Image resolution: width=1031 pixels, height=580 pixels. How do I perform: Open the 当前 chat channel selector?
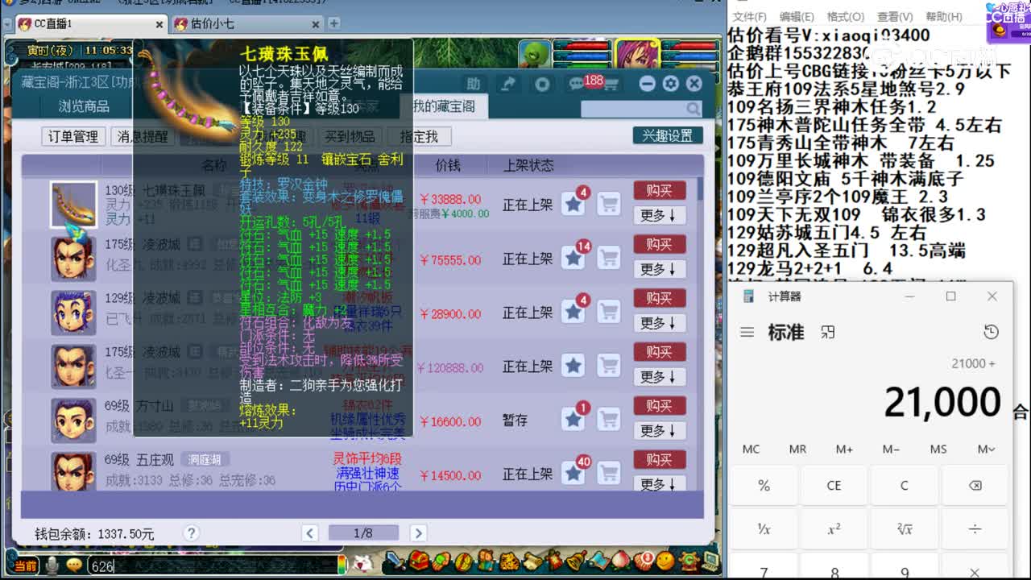click(24, 566)
